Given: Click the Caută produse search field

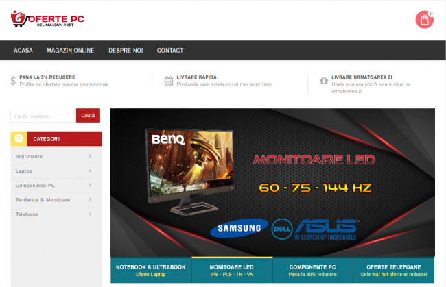Looking at the screenshot, I should (43, 116).
